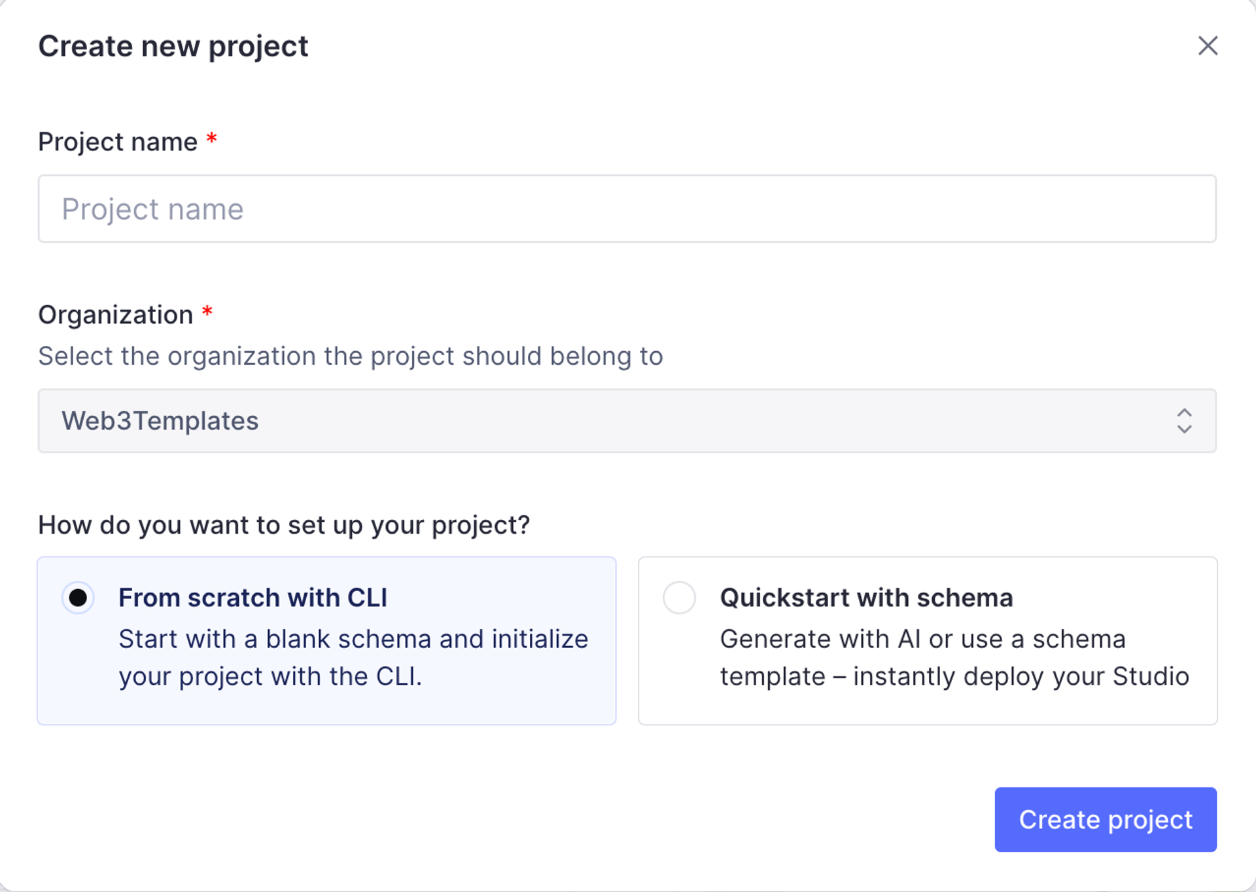Click the red asterisk next to Organization
The image size is (1256, 892).
[207, 313]
